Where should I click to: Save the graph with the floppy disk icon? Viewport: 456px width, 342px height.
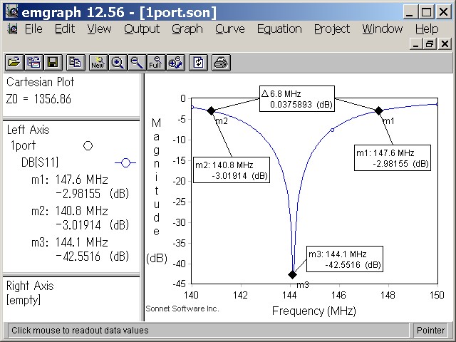pos(53,63)
